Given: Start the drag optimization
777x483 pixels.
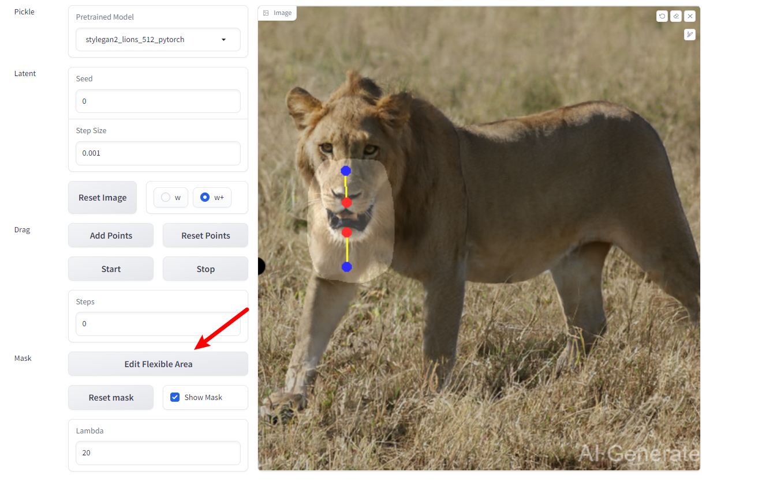Looking at the screenshot, I should pos(111,269).
